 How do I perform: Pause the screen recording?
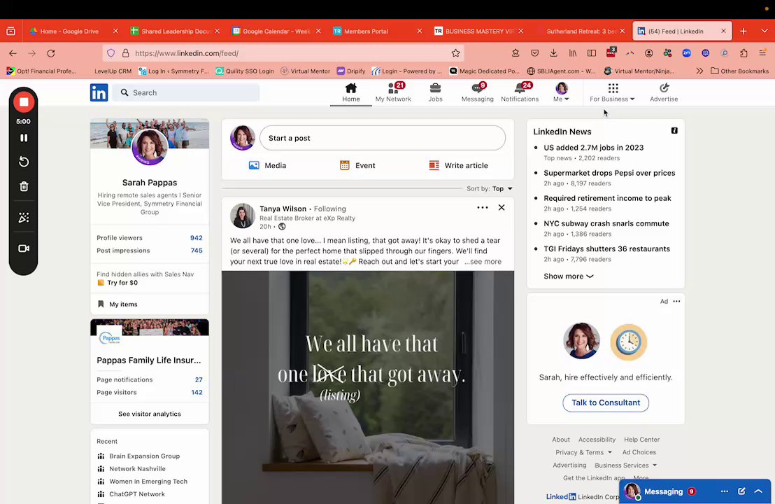23,138
